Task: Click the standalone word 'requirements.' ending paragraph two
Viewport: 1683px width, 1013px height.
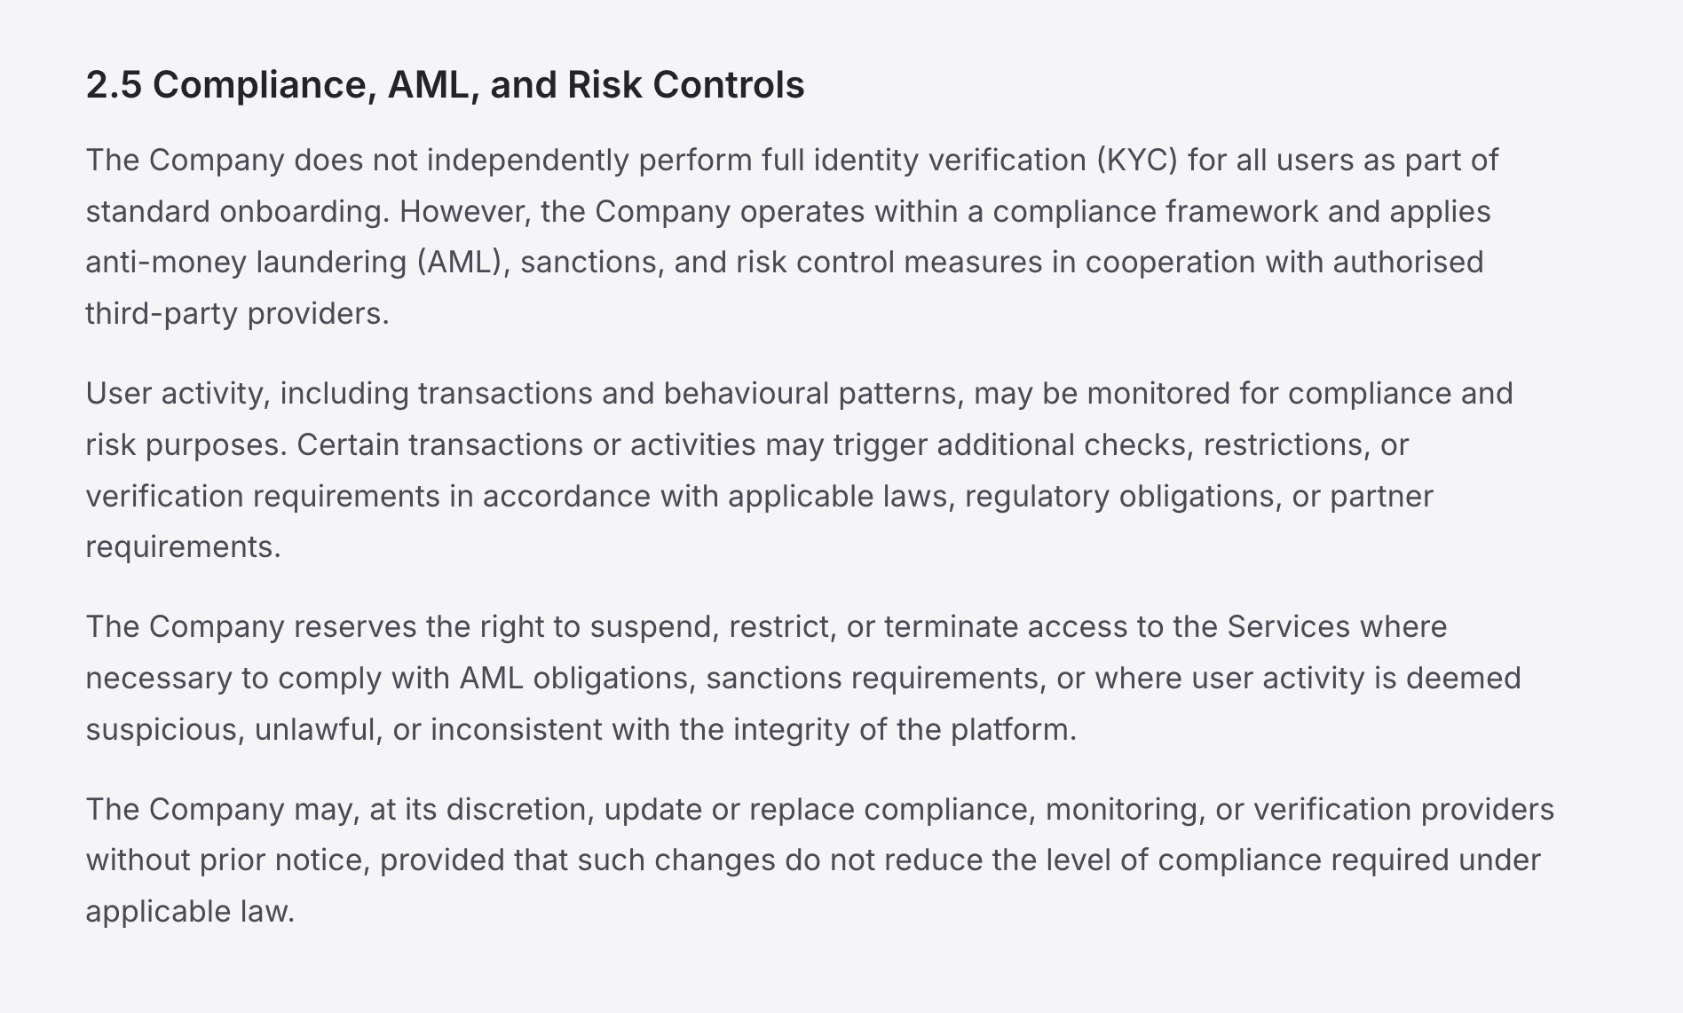Action: (x=183, y=547)
